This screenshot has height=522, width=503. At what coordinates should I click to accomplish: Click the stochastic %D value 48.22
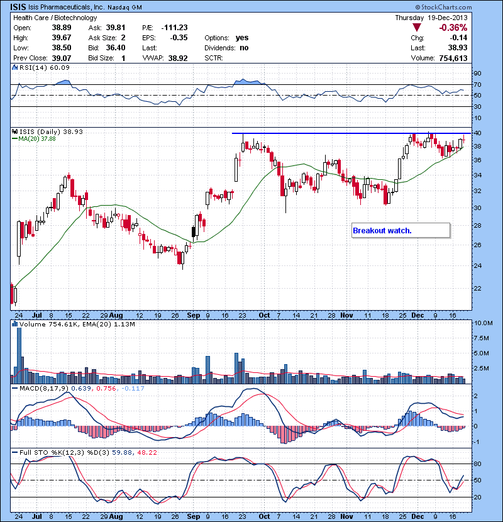click(x=146, y=452)
